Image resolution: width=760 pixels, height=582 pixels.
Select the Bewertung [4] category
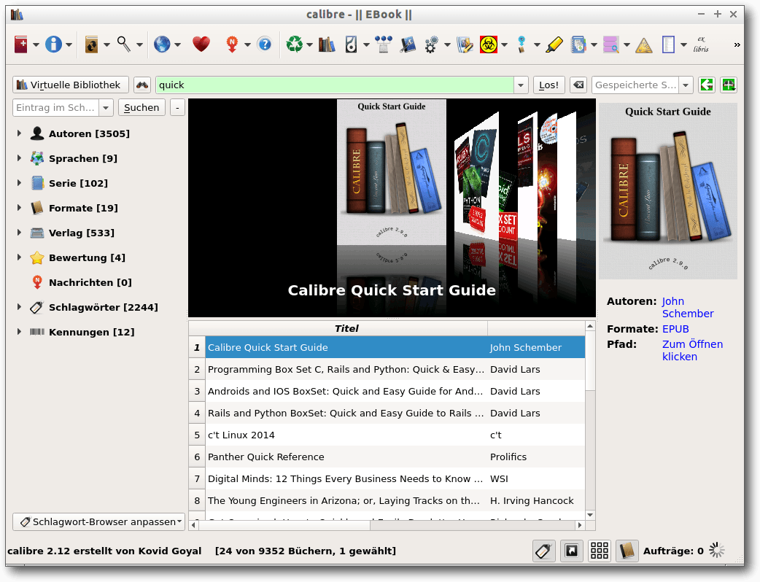tap(87, 257)
